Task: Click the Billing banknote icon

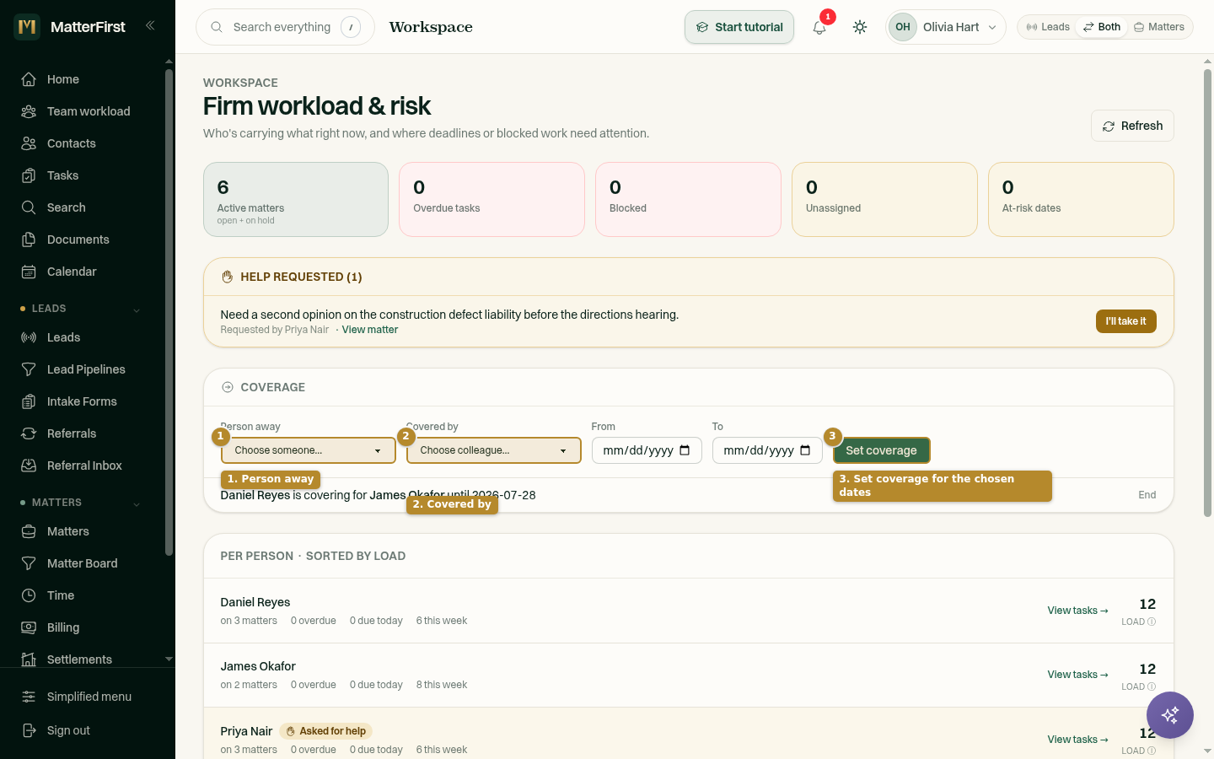Action: point(29,627)
